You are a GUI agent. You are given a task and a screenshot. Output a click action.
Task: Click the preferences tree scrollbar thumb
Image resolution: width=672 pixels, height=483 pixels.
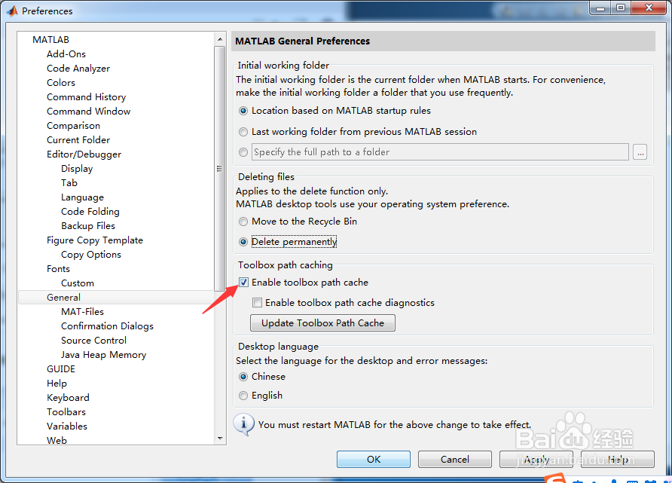pyautogui.click(x=220, y=169)
